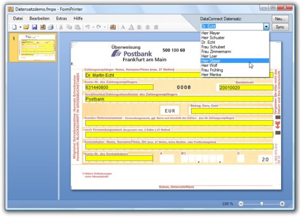
Task: Collapse the Datensatz combo box arrow
Action: point(266,27)
